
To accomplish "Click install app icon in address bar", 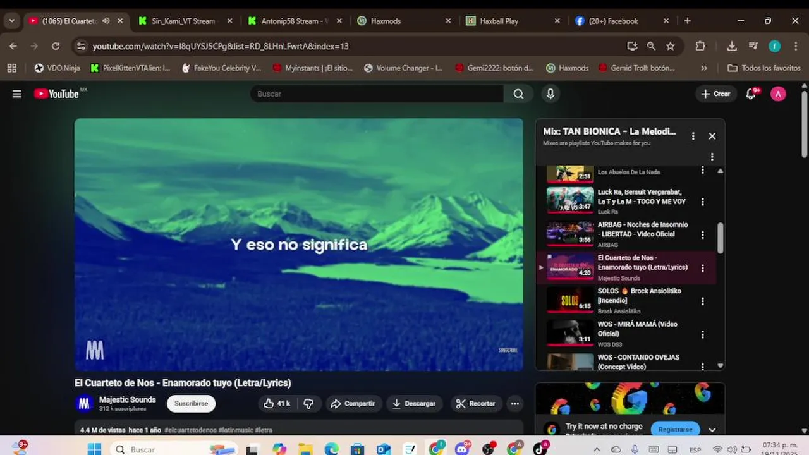I will pos(632,46).
